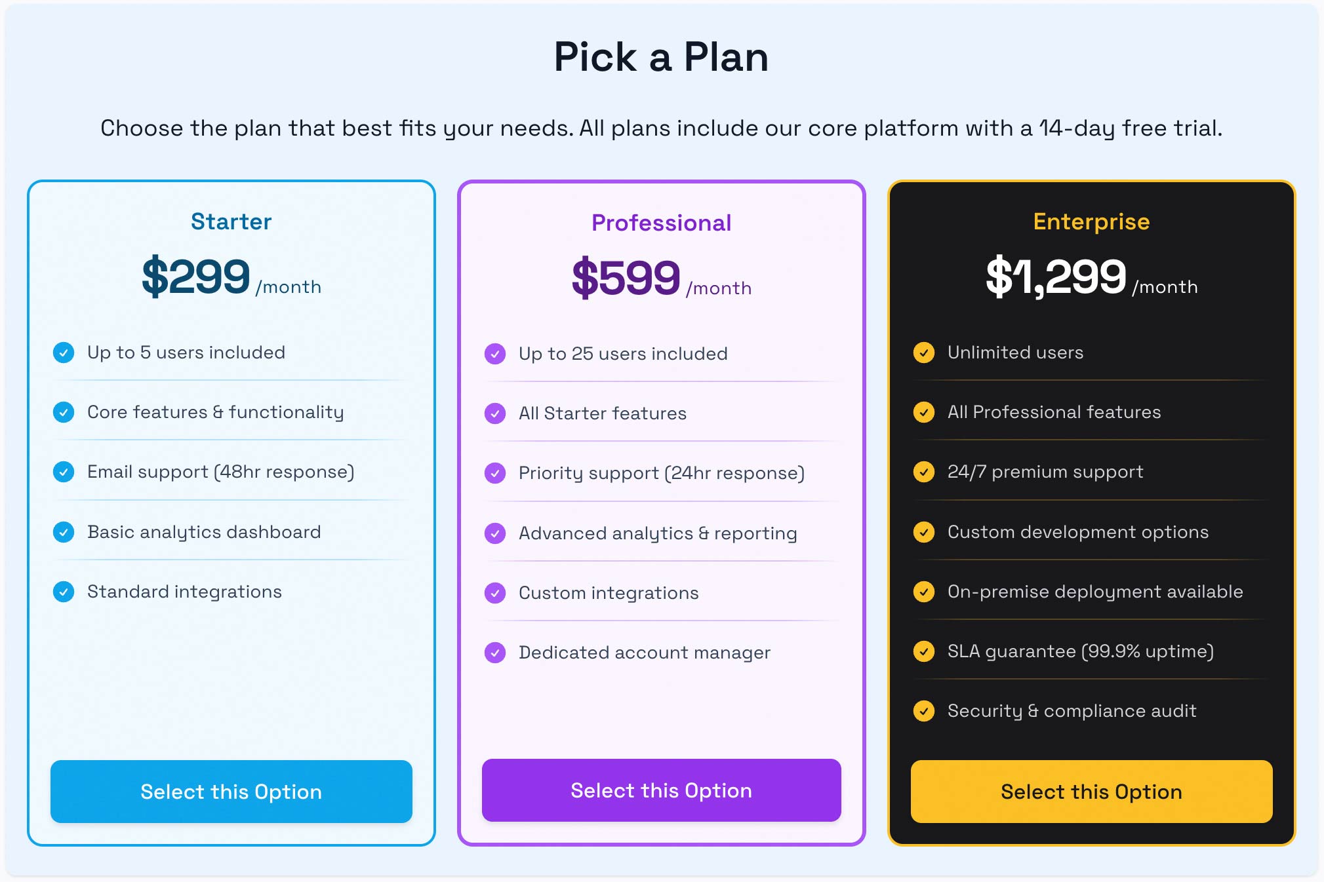Viewport: 1324px width, 882px height.
Task: Click the checkmark beside Up to 5 users included
Action: click(64, 353)
